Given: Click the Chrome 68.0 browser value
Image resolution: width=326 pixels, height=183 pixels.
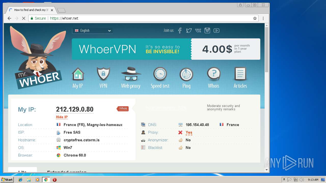Looking at the screenshot, I should click(75, 155).
